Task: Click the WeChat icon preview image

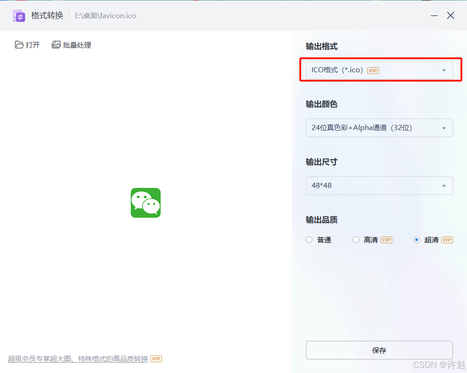Action: [146, 203]
